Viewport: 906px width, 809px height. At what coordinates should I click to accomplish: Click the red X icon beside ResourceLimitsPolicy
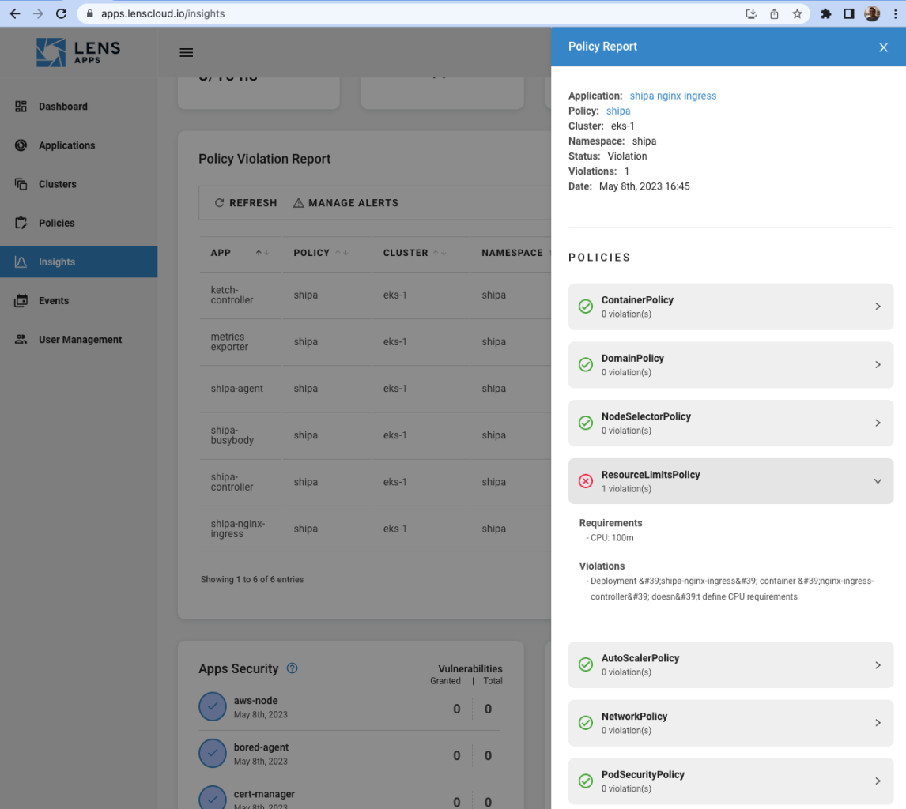(585, 481)
